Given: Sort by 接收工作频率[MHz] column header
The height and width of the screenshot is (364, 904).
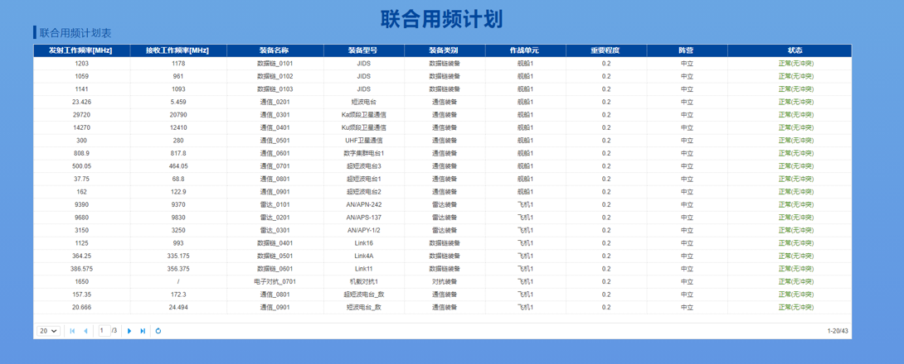Looking at the screenshot, I should coord(178,50).
